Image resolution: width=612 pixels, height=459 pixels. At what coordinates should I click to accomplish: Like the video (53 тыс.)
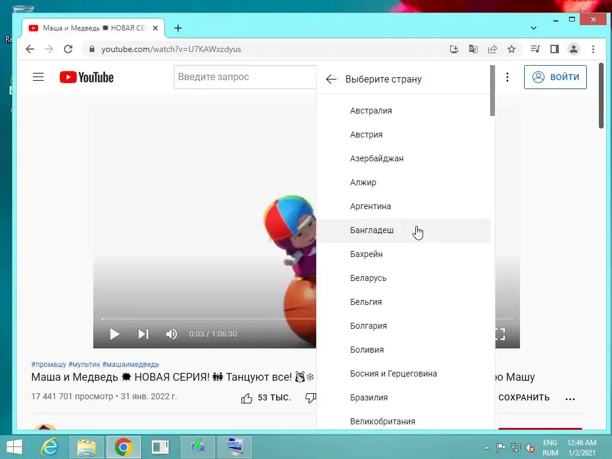(x=266, y=397)
